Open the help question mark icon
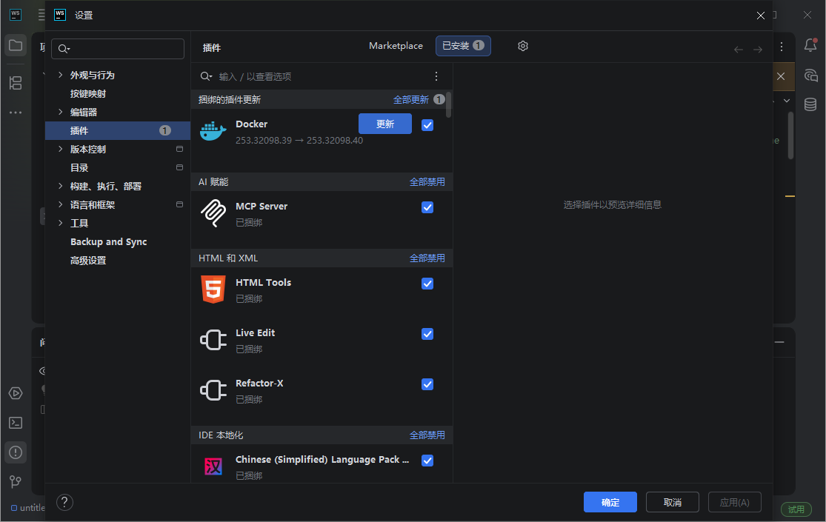Image resolution: width=826 pixels, height=522 pixels. click(x=64, y=502)
